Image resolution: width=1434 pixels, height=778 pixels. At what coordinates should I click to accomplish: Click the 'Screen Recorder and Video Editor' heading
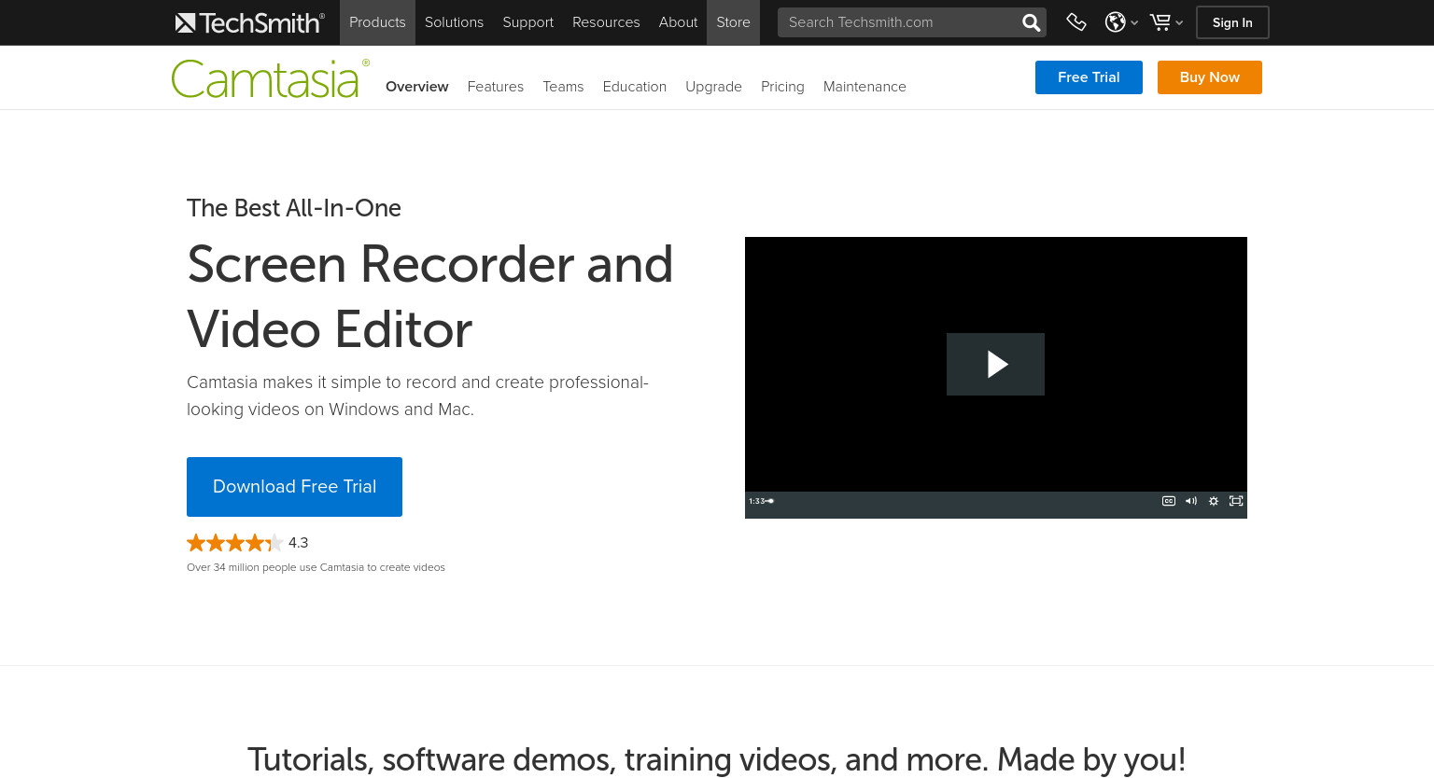pyautogui.click(x=429, y=297)
